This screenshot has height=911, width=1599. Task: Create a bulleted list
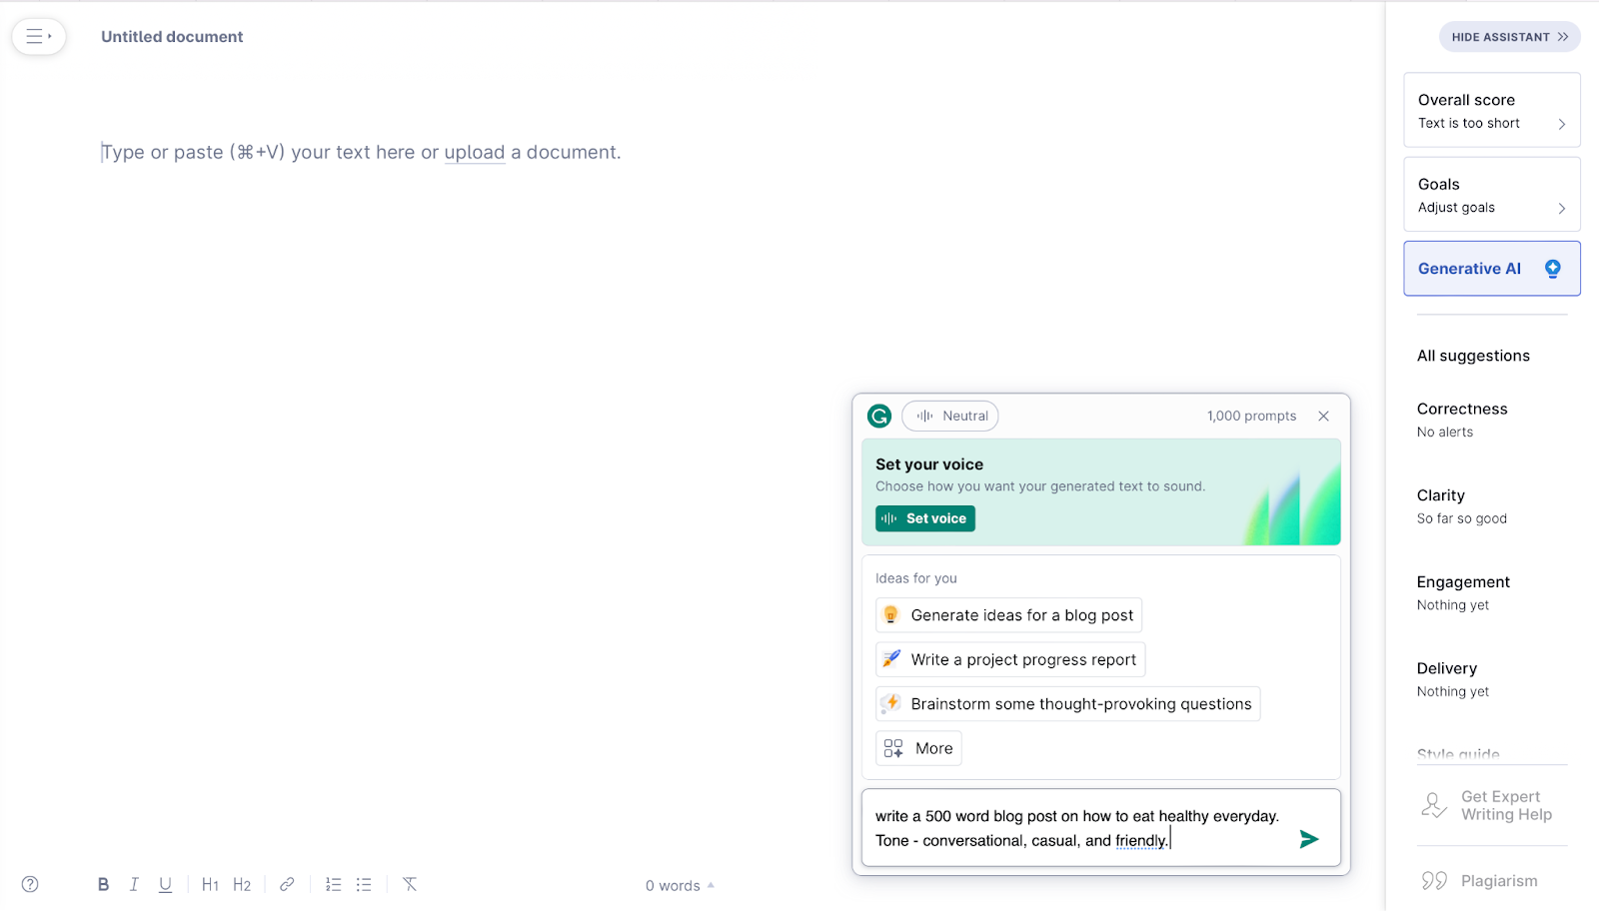(364, 884)
